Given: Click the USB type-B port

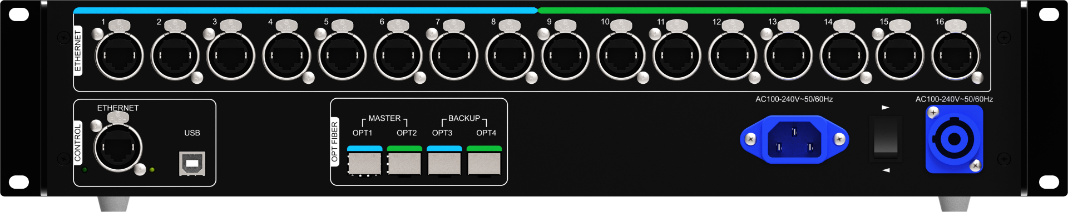Looking at the screenshot, I should point(192,164).
